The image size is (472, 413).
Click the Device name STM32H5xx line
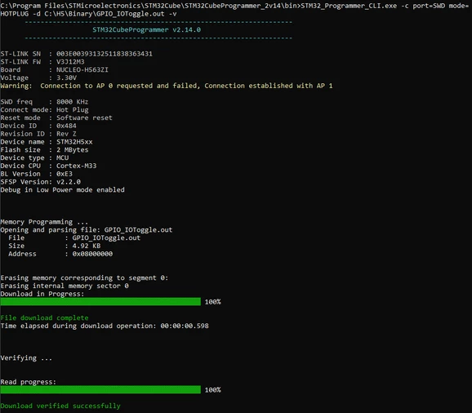pos(47,142)
